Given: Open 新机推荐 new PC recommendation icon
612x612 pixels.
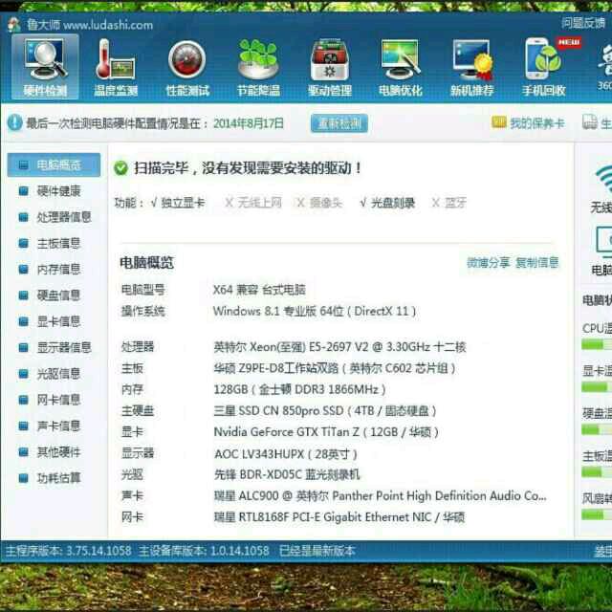Looking at the screenshot, I should tap(471, 67).
